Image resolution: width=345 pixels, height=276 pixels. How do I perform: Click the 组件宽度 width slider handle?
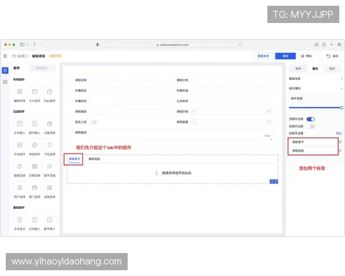pos(341,108)
